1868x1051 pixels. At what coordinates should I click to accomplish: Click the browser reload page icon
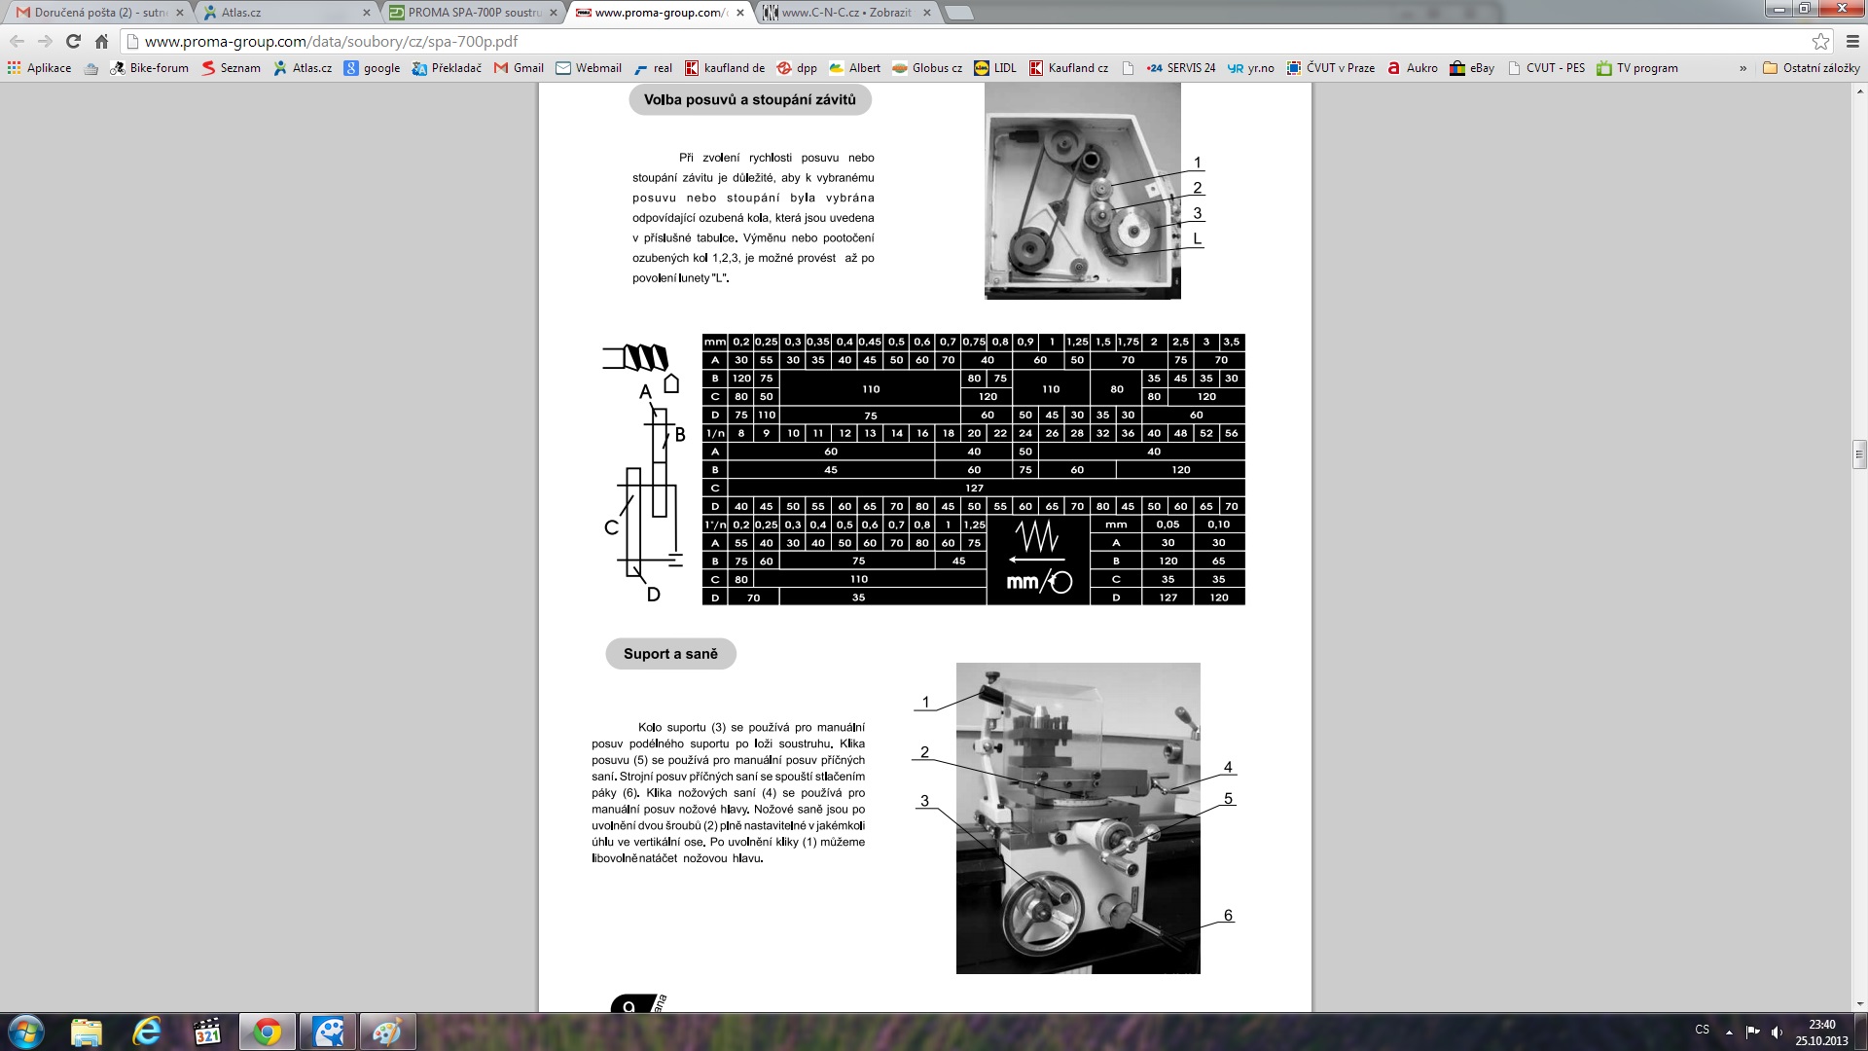[x=73, y=42]
